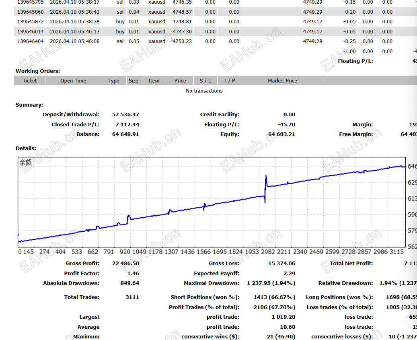Image resolution: width=417 pixels, height=340 pixels.
Task: Click Floating P/L label below open trades table
Action: (x=355, y=61)
